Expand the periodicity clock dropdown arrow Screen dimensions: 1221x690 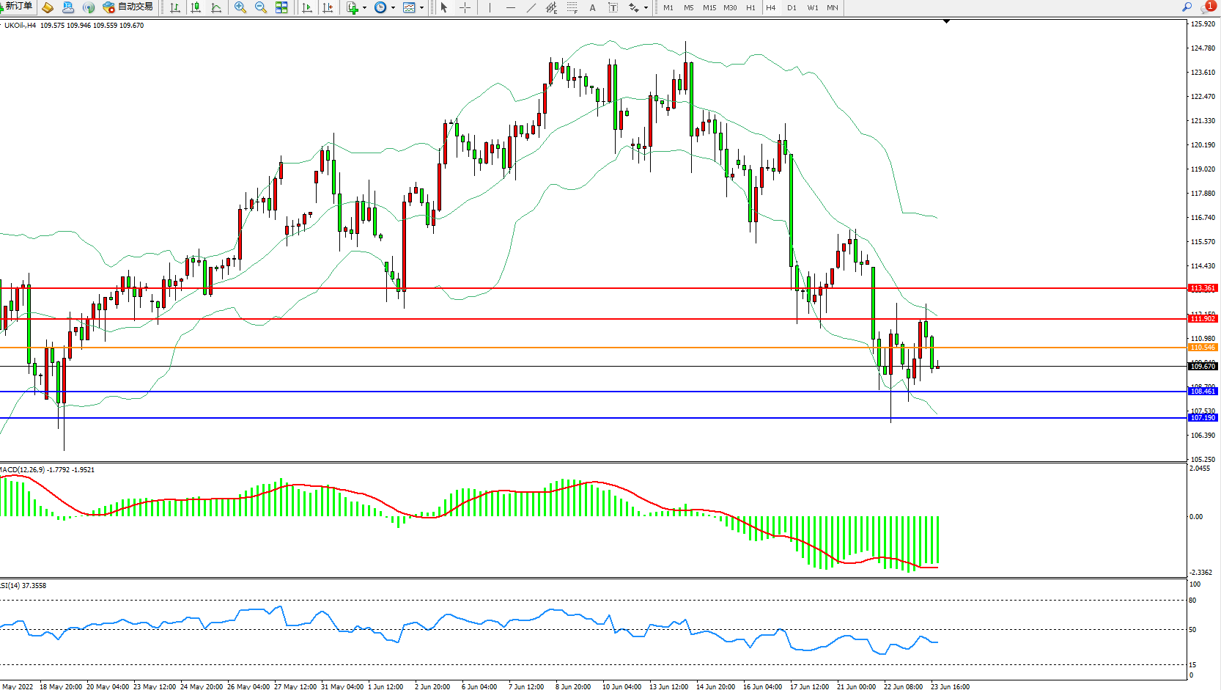pos(393,7)
